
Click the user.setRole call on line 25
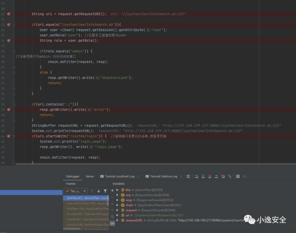tap(61, 35)
